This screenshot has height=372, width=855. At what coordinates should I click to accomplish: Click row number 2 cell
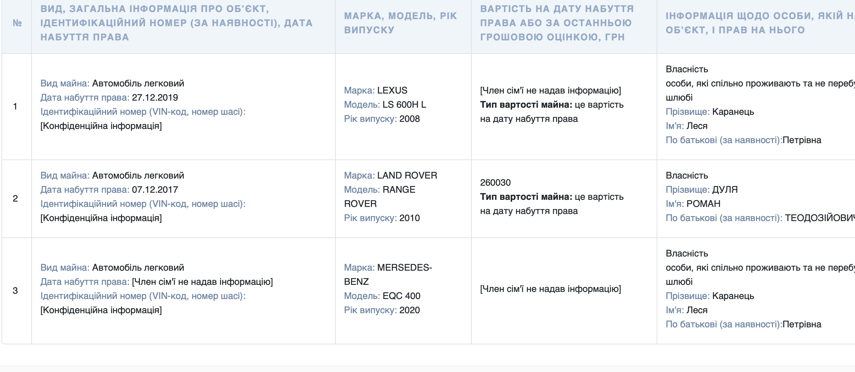click(15, 198)
